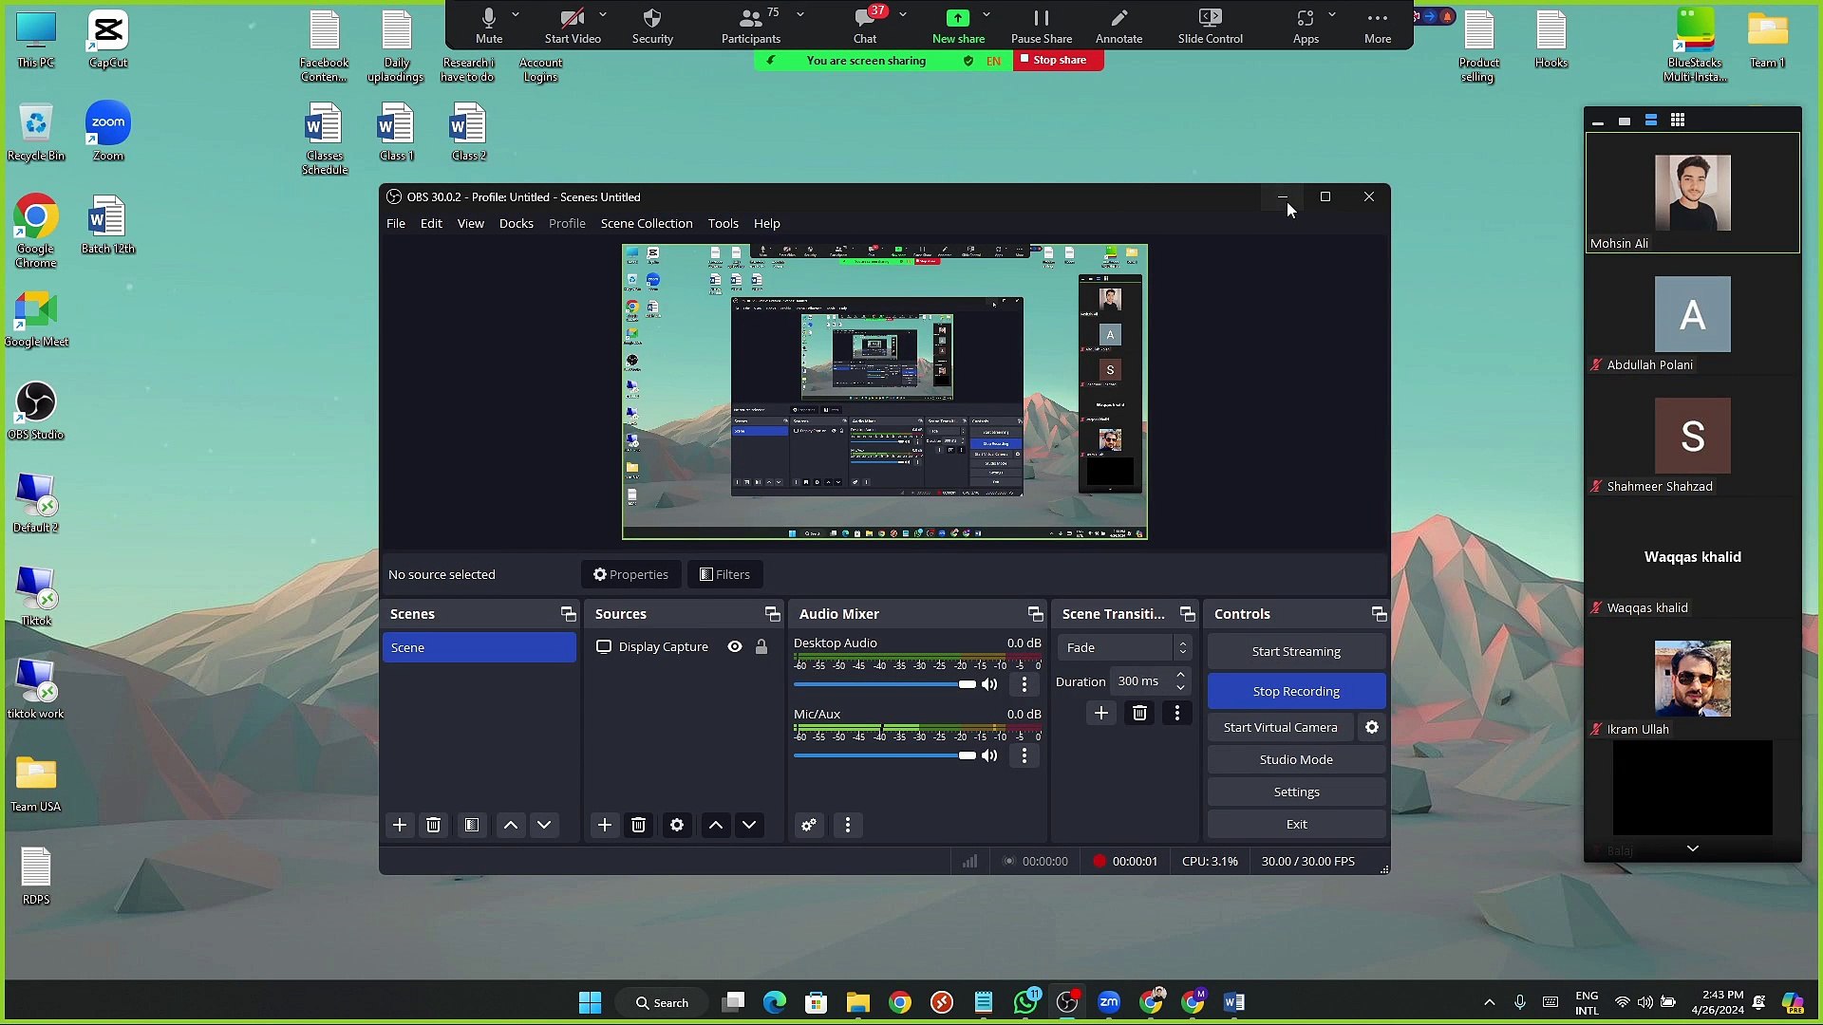Toggle Display Capture visibility eye

coord(735,646)
